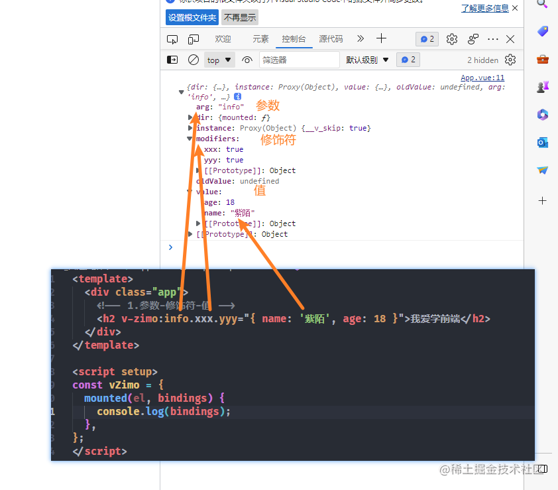
Task: Open the top execution context dropdown
Action: coord(219,60)
